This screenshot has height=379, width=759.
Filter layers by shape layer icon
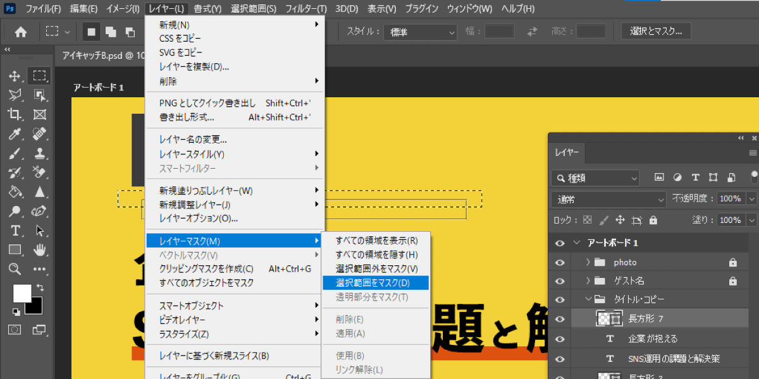coord(713,177)
